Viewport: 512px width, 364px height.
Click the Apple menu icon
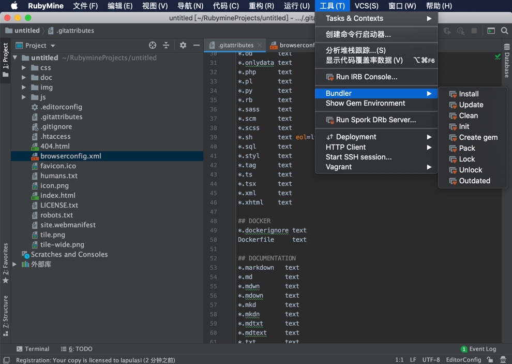(14, 6)
